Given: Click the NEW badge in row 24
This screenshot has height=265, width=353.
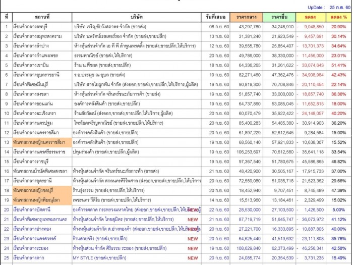Looking at the screenshot, I should click(x=193, y=248).
